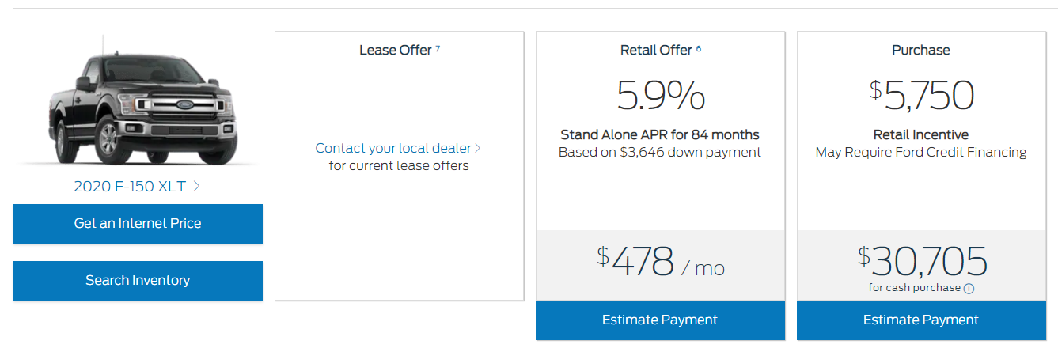This screenshot has height=352, width=1058.
Task: Click the Stand Alone APR for 84 months text
Action: [x=660, y=134]
